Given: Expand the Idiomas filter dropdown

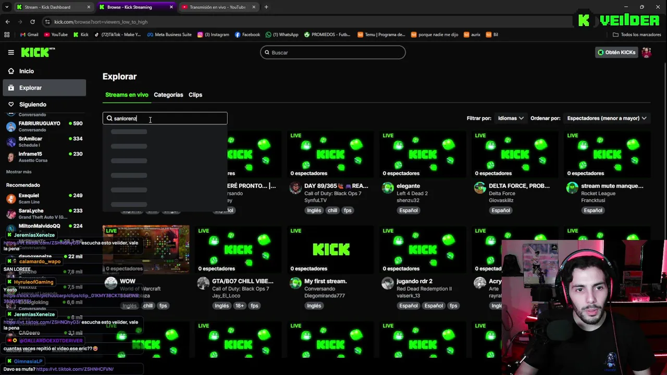Looking at the screenshot, I should click(x=511, y=118).
